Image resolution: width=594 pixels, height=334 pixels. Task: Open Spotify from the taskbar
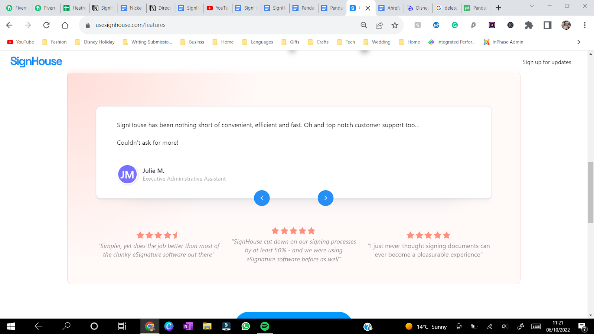coord(265,326)
